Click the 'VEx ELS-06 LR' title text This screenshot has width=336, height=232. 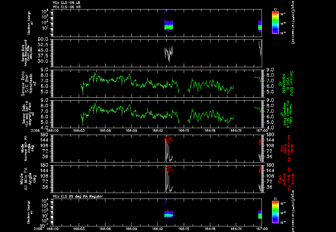point(67,3)
